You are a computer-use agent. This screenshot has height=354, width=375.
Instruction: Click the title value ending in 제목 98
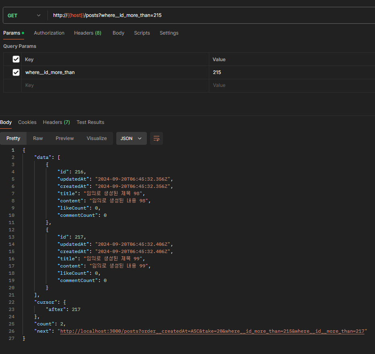click(113, 193)
